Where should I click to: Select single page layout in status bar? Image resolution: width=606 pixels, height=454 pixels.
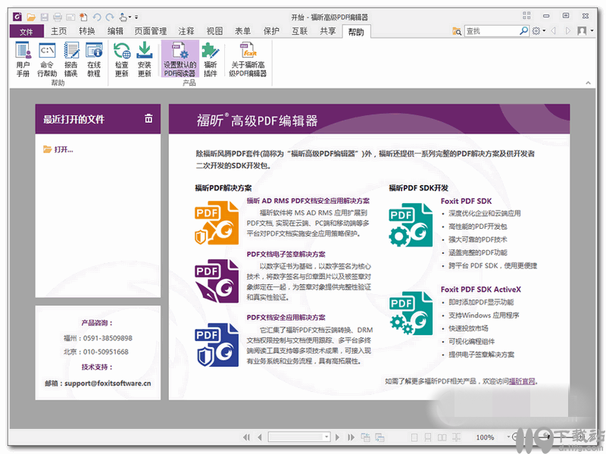414,437
